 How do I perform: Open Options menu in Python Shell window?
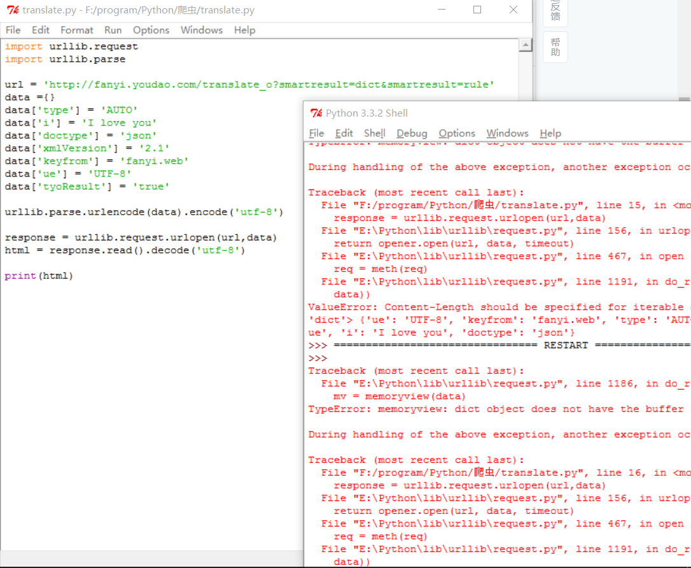457,133
